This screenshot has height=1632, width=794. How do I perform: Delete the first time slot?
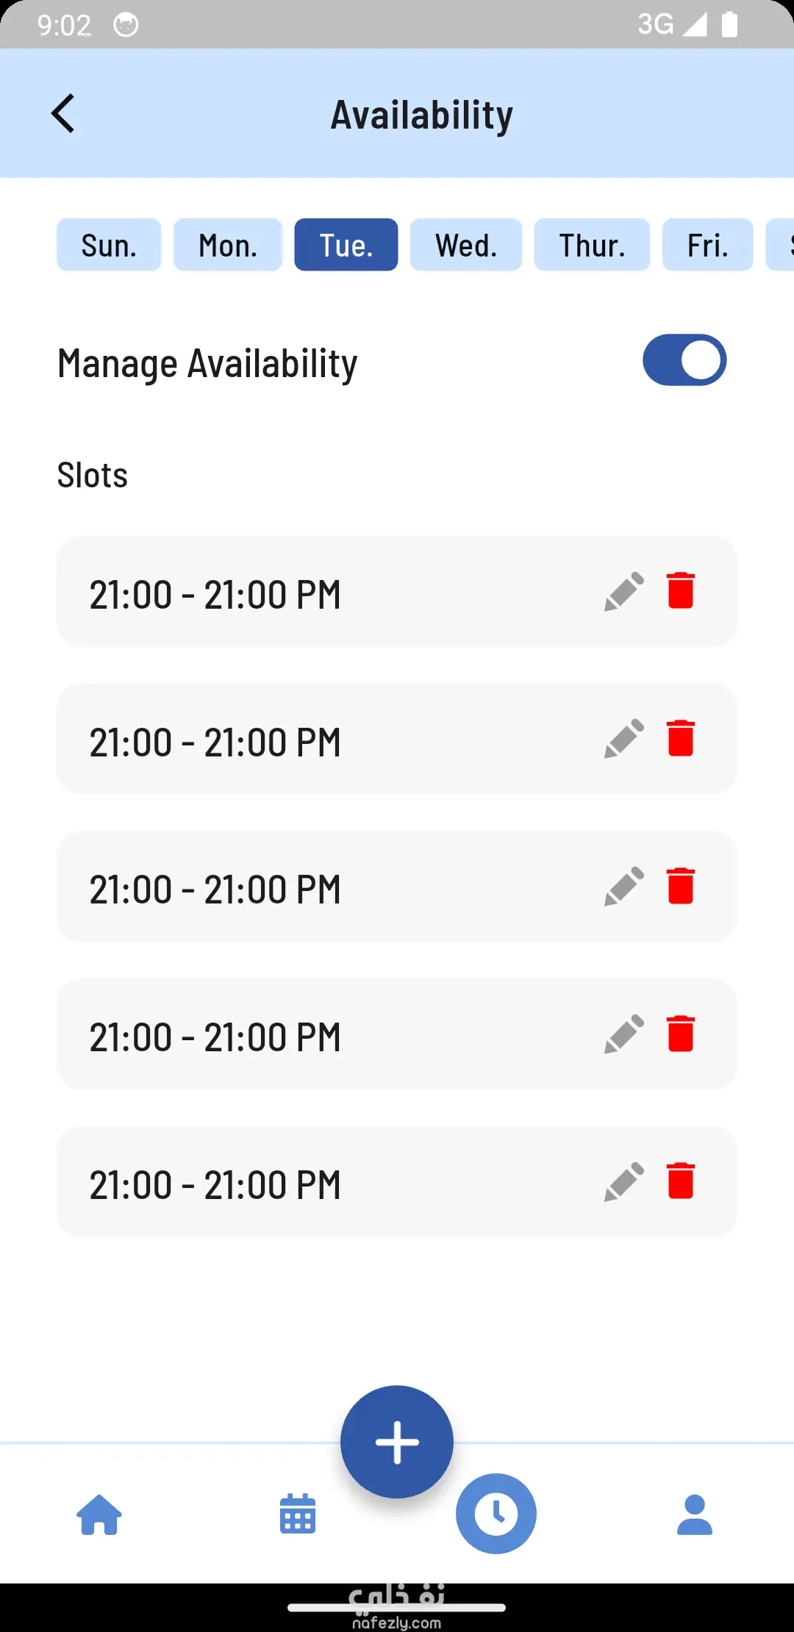pos(681,591)
